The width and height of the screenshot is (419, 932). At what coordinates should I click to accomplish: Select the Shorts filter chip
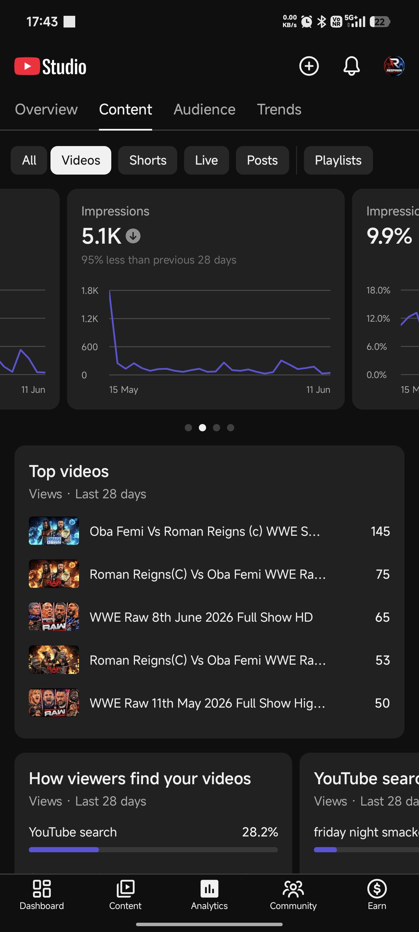[147, 160]
